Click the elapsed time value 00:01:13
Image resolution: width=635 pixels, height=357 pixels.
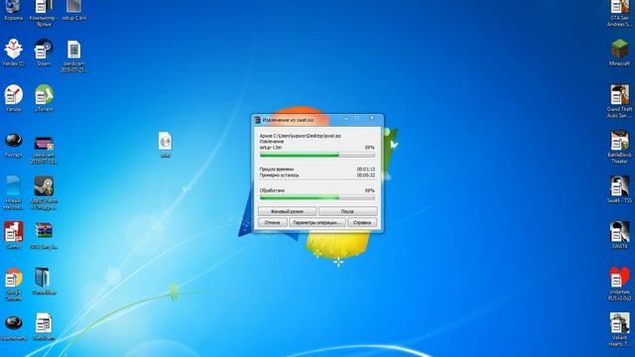click(x=366, y=170)
